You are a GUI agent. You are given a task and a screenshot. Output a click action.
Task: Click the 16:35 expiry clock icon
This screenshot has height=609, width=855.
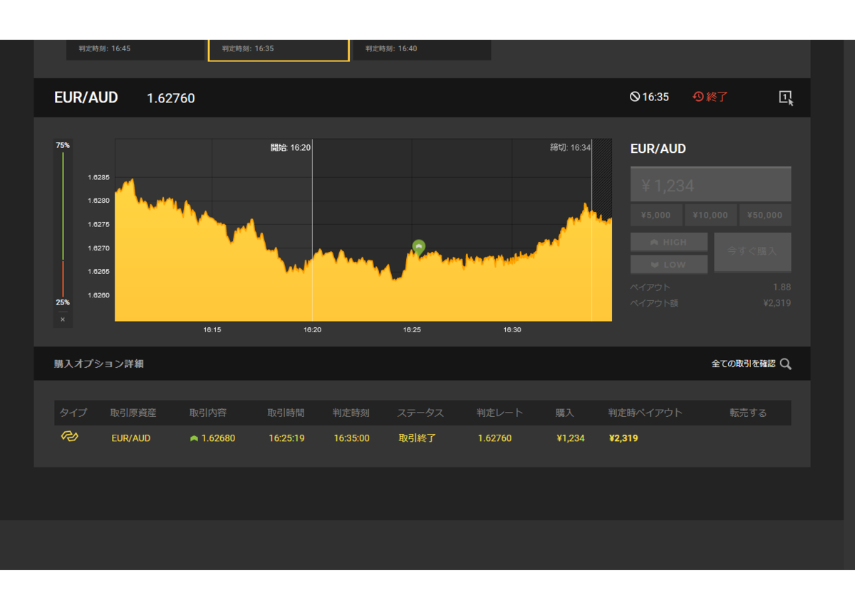[635, 97]
